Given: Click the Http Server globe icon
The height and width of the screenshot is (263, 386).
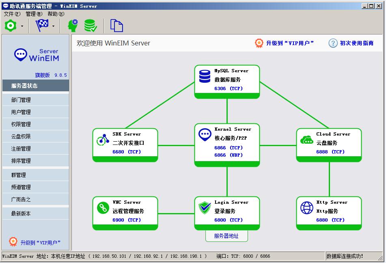Looking at the screenshot, I should (307, 208).
